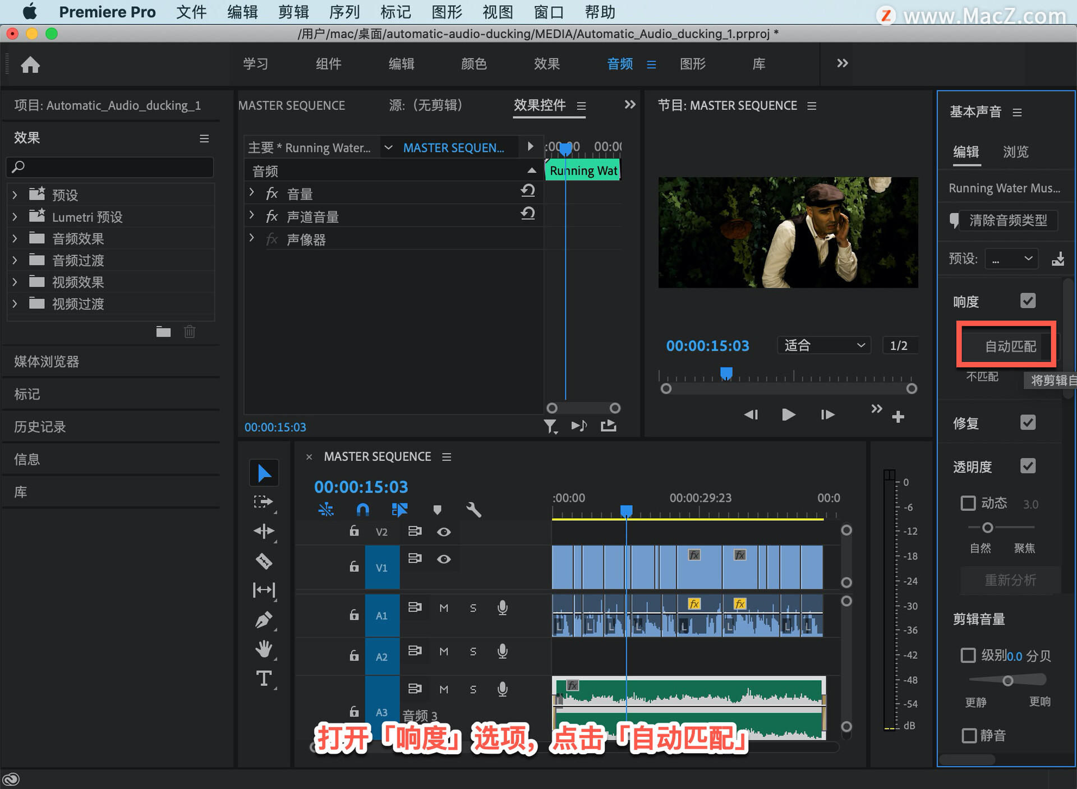Reset the 声道音量 effect
This screenshot has width=1077, height=789.
pyautogui.click(x=527, y=214)
